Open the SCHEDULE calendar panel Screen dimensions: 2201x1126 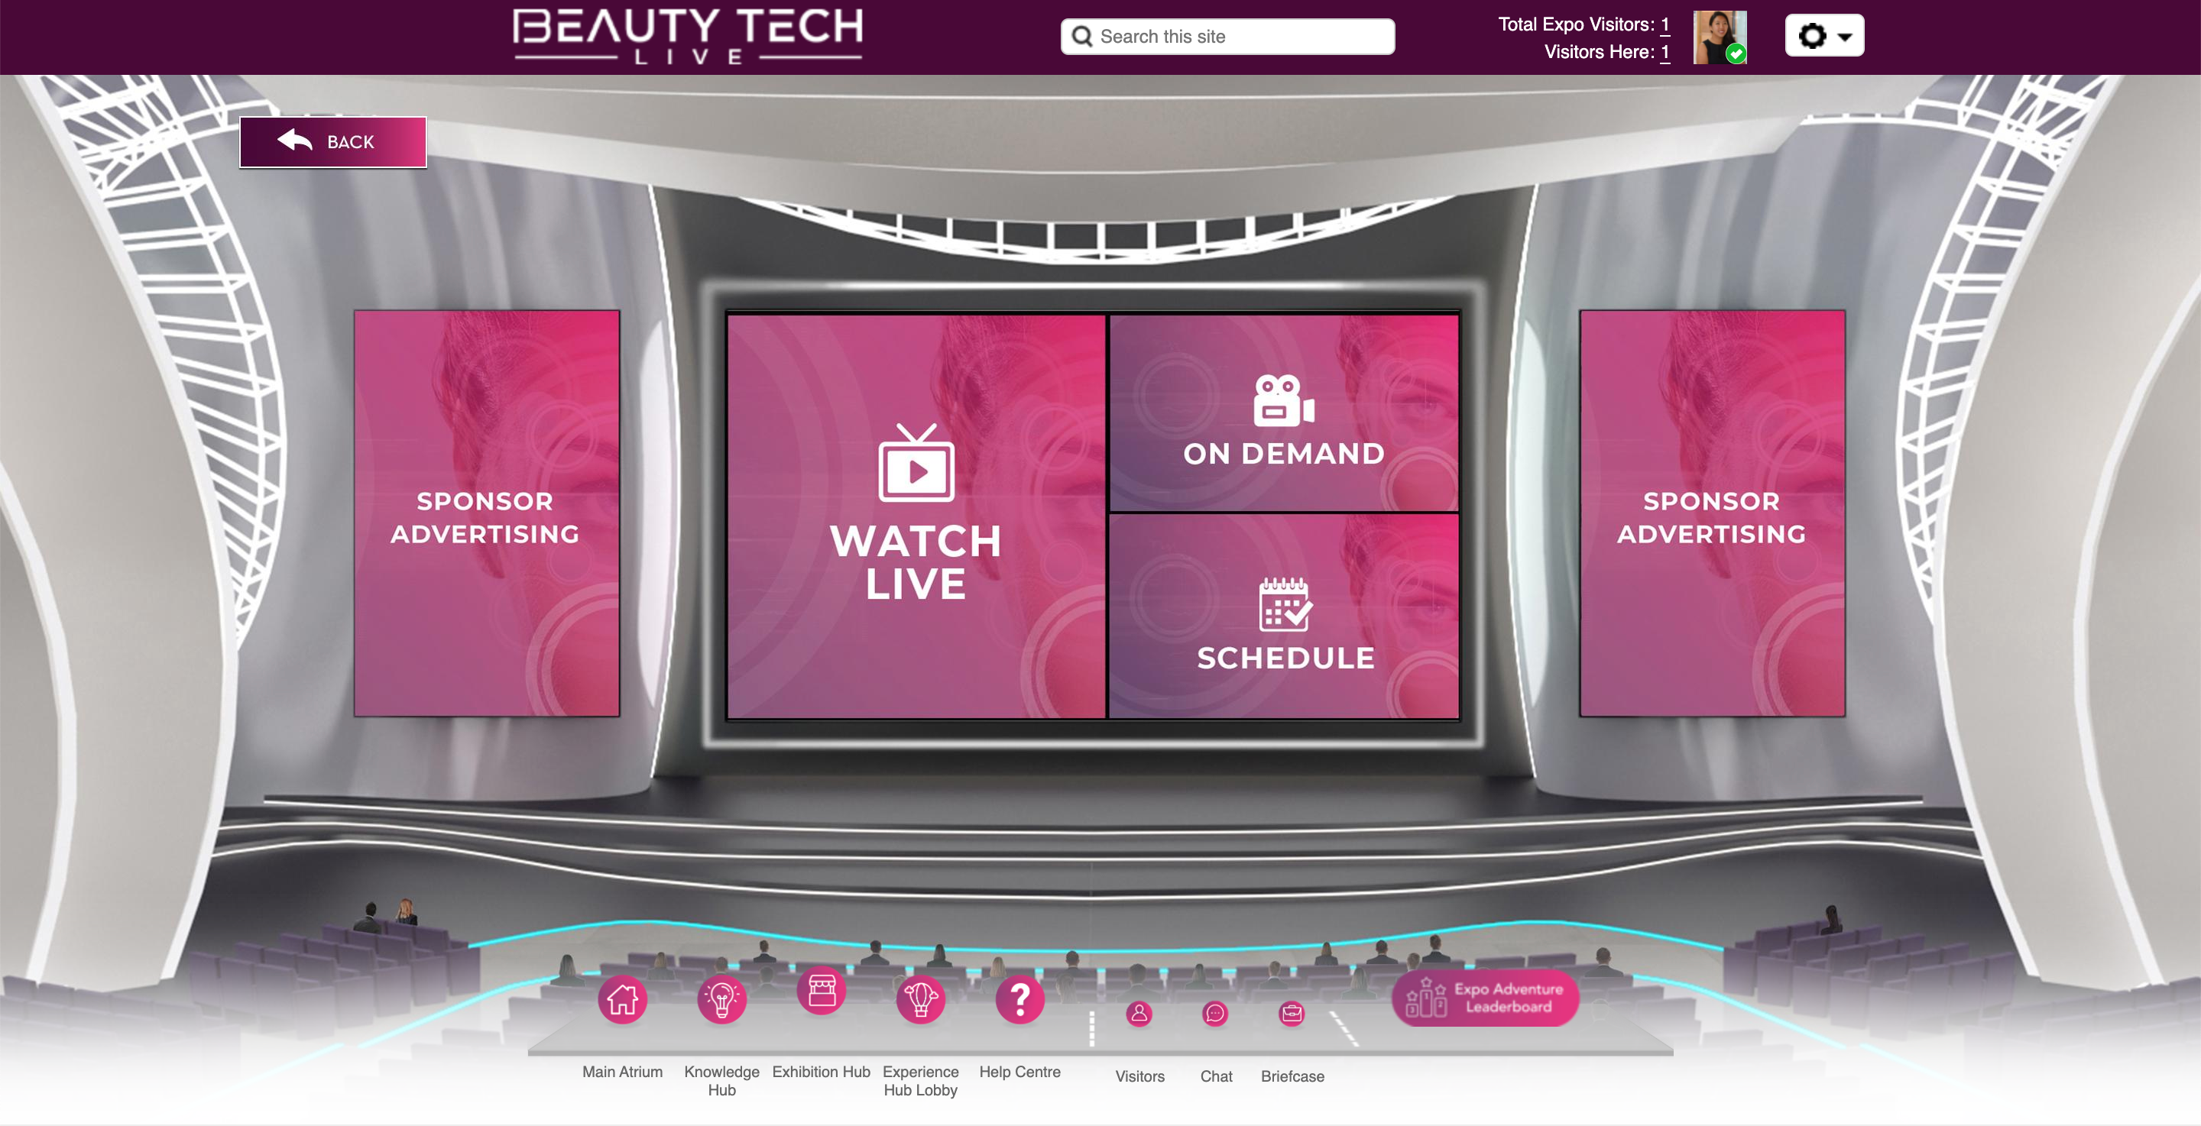[x=1283, y=616]
